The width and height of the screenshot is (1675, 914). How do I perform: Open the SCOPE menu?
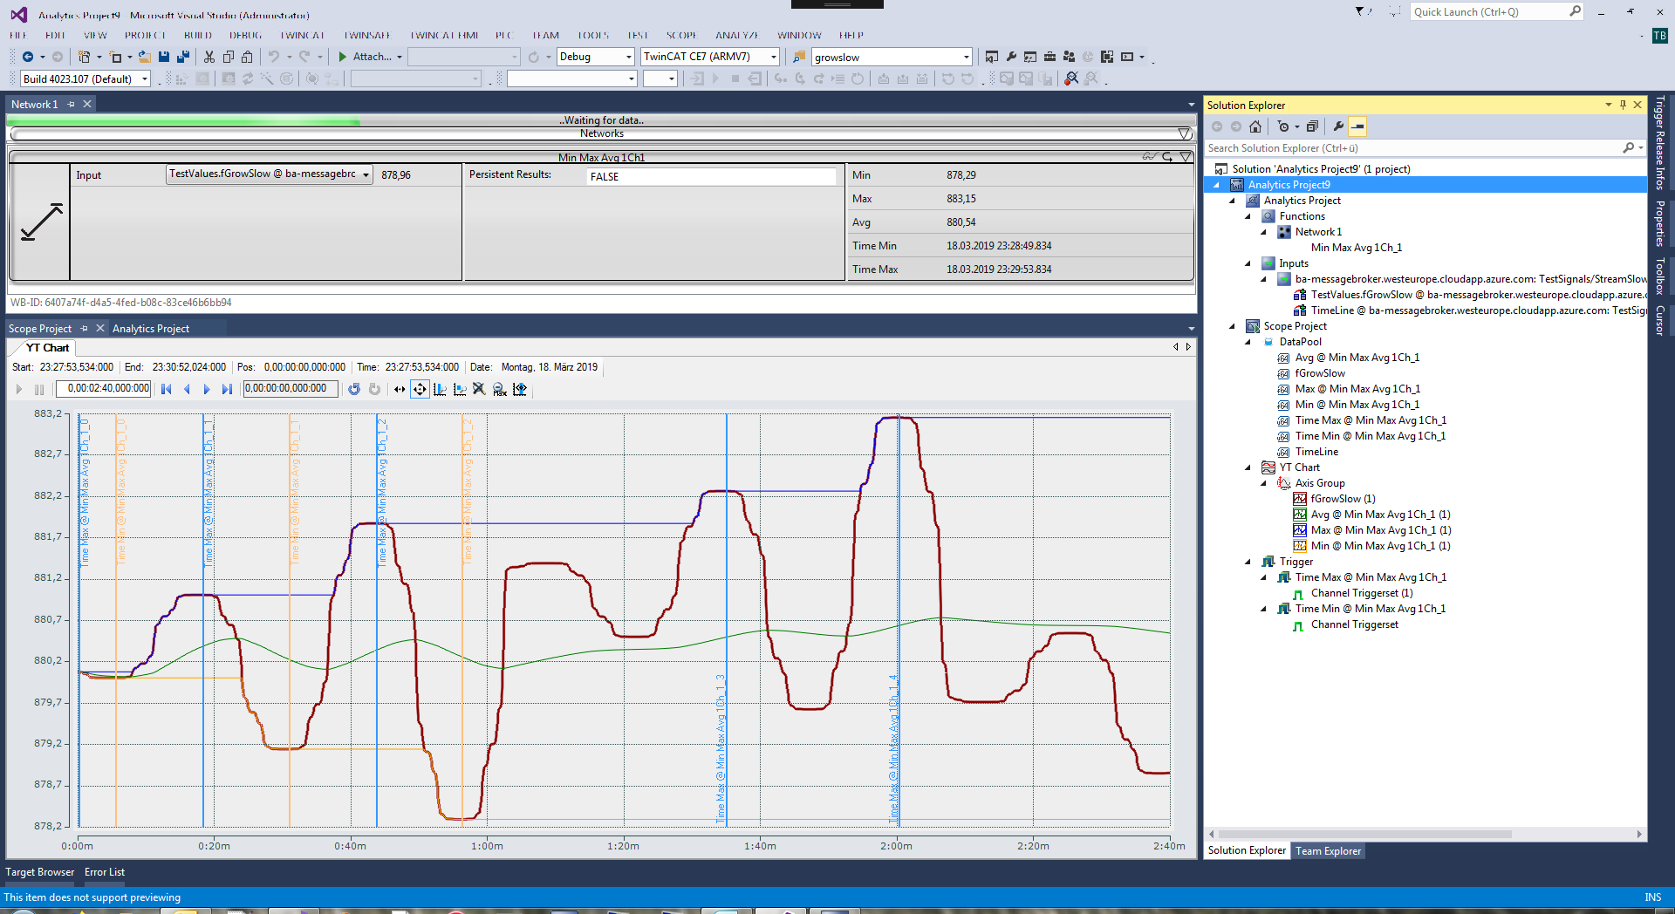[x=681, y=36]
